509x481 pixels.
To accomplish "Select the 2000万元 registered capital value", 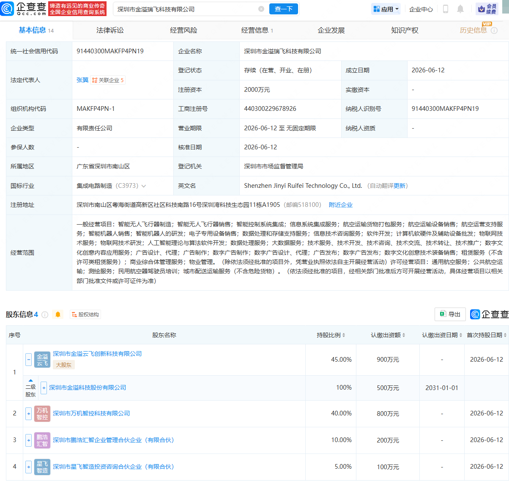I will click(x=257, y=90).
